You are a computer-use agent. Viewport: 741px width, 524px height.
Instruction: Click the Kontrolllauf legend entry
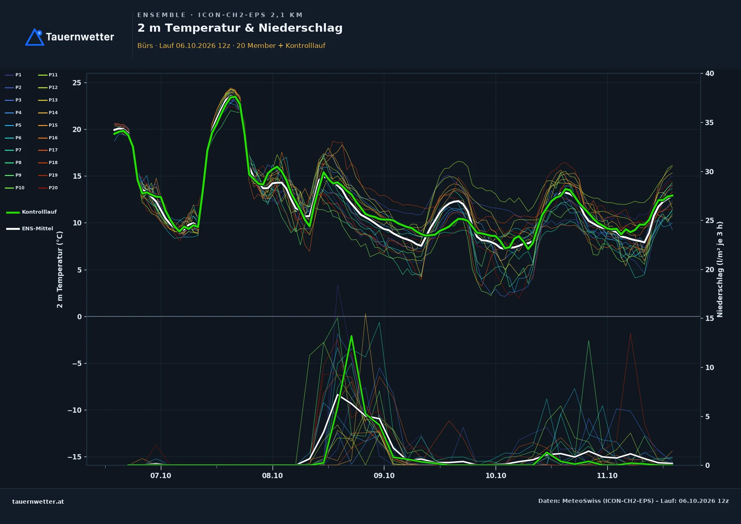32,212
